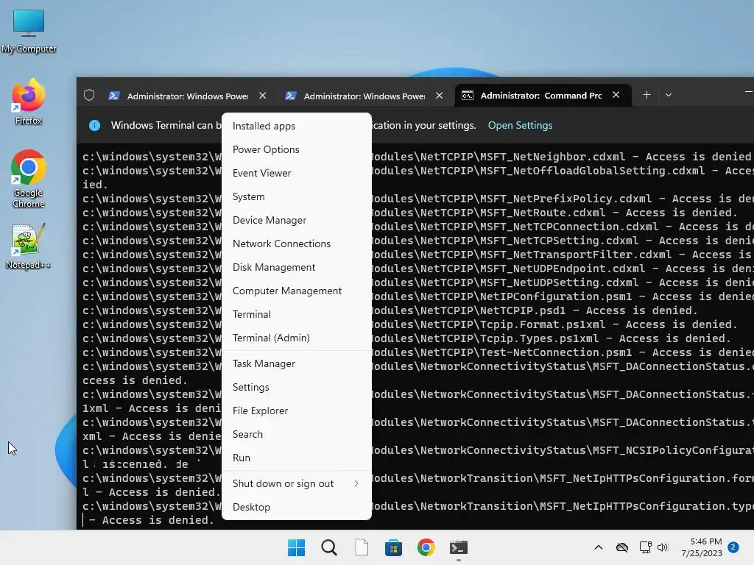Open taskbar Search magnifier icon

pos(329,547)
